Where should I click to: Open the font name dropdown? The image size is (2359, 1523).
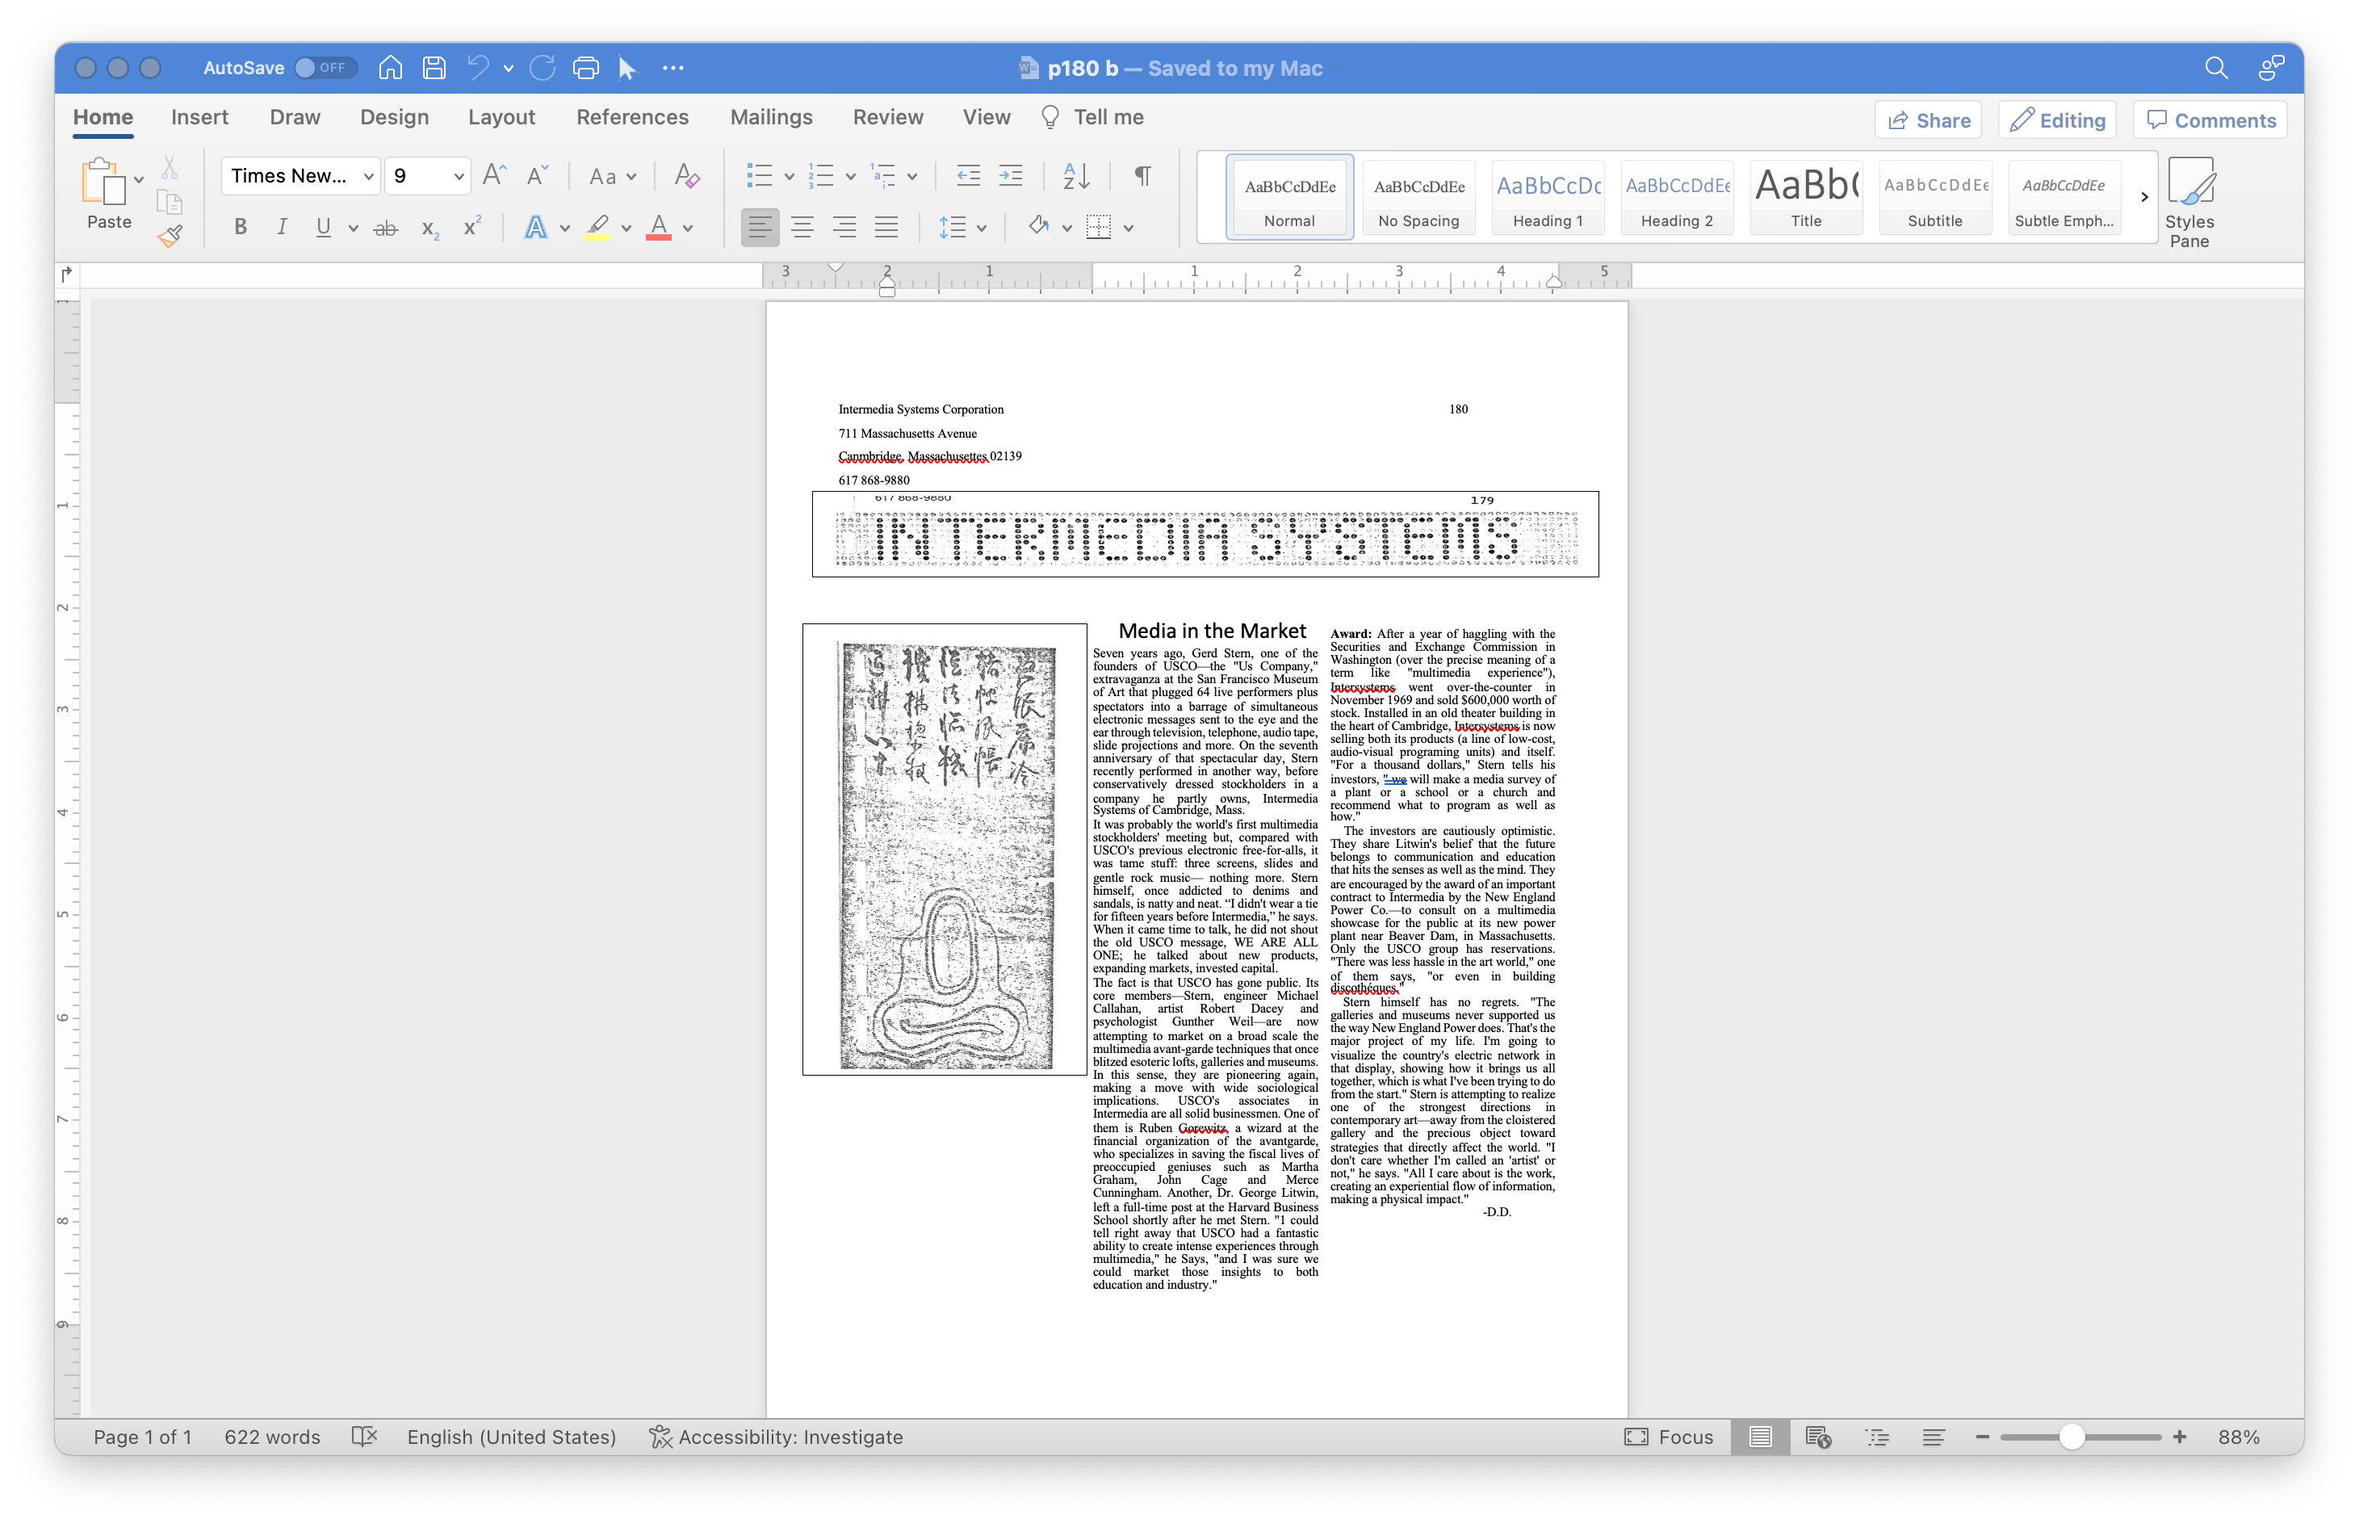(x=368, y=176)
